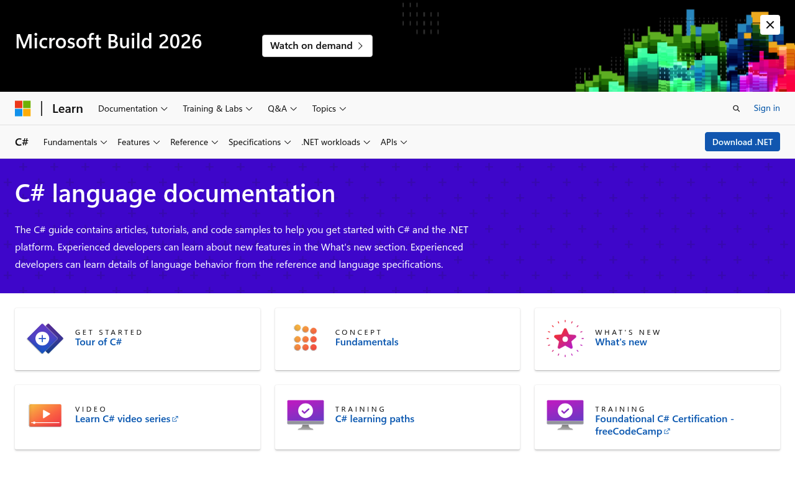
Task: Click the VIDEO card label
Action: pos(91,409)
